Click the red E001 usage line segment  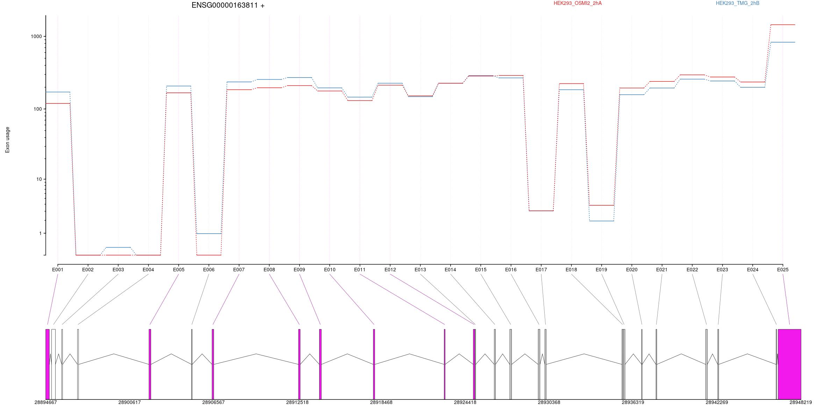coord(58,103)
